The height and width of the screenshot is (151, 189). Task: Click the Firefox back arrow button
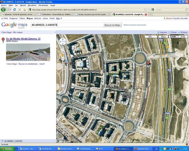pos(3,10)
